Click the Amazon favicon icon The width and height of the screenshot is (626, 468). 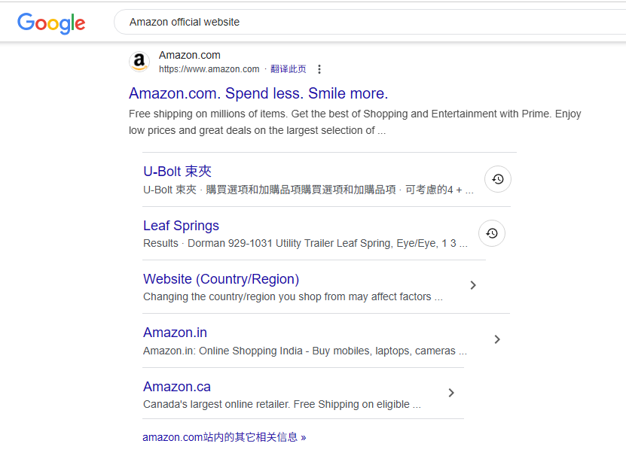(x=139, y=62)
